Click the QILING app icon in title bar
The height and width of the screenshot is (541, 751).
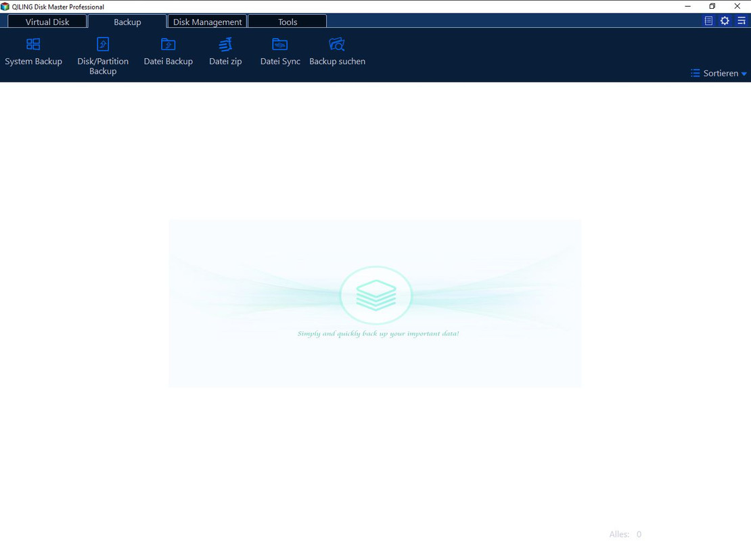(5, 6)
